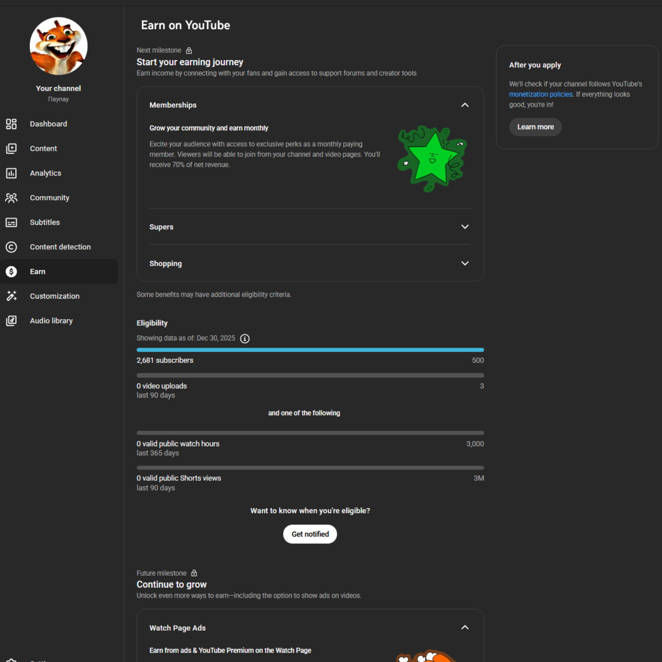Click the Community people icon
Image resolution: width=662 pixels, height=662 pixels.
coord(11,198)
